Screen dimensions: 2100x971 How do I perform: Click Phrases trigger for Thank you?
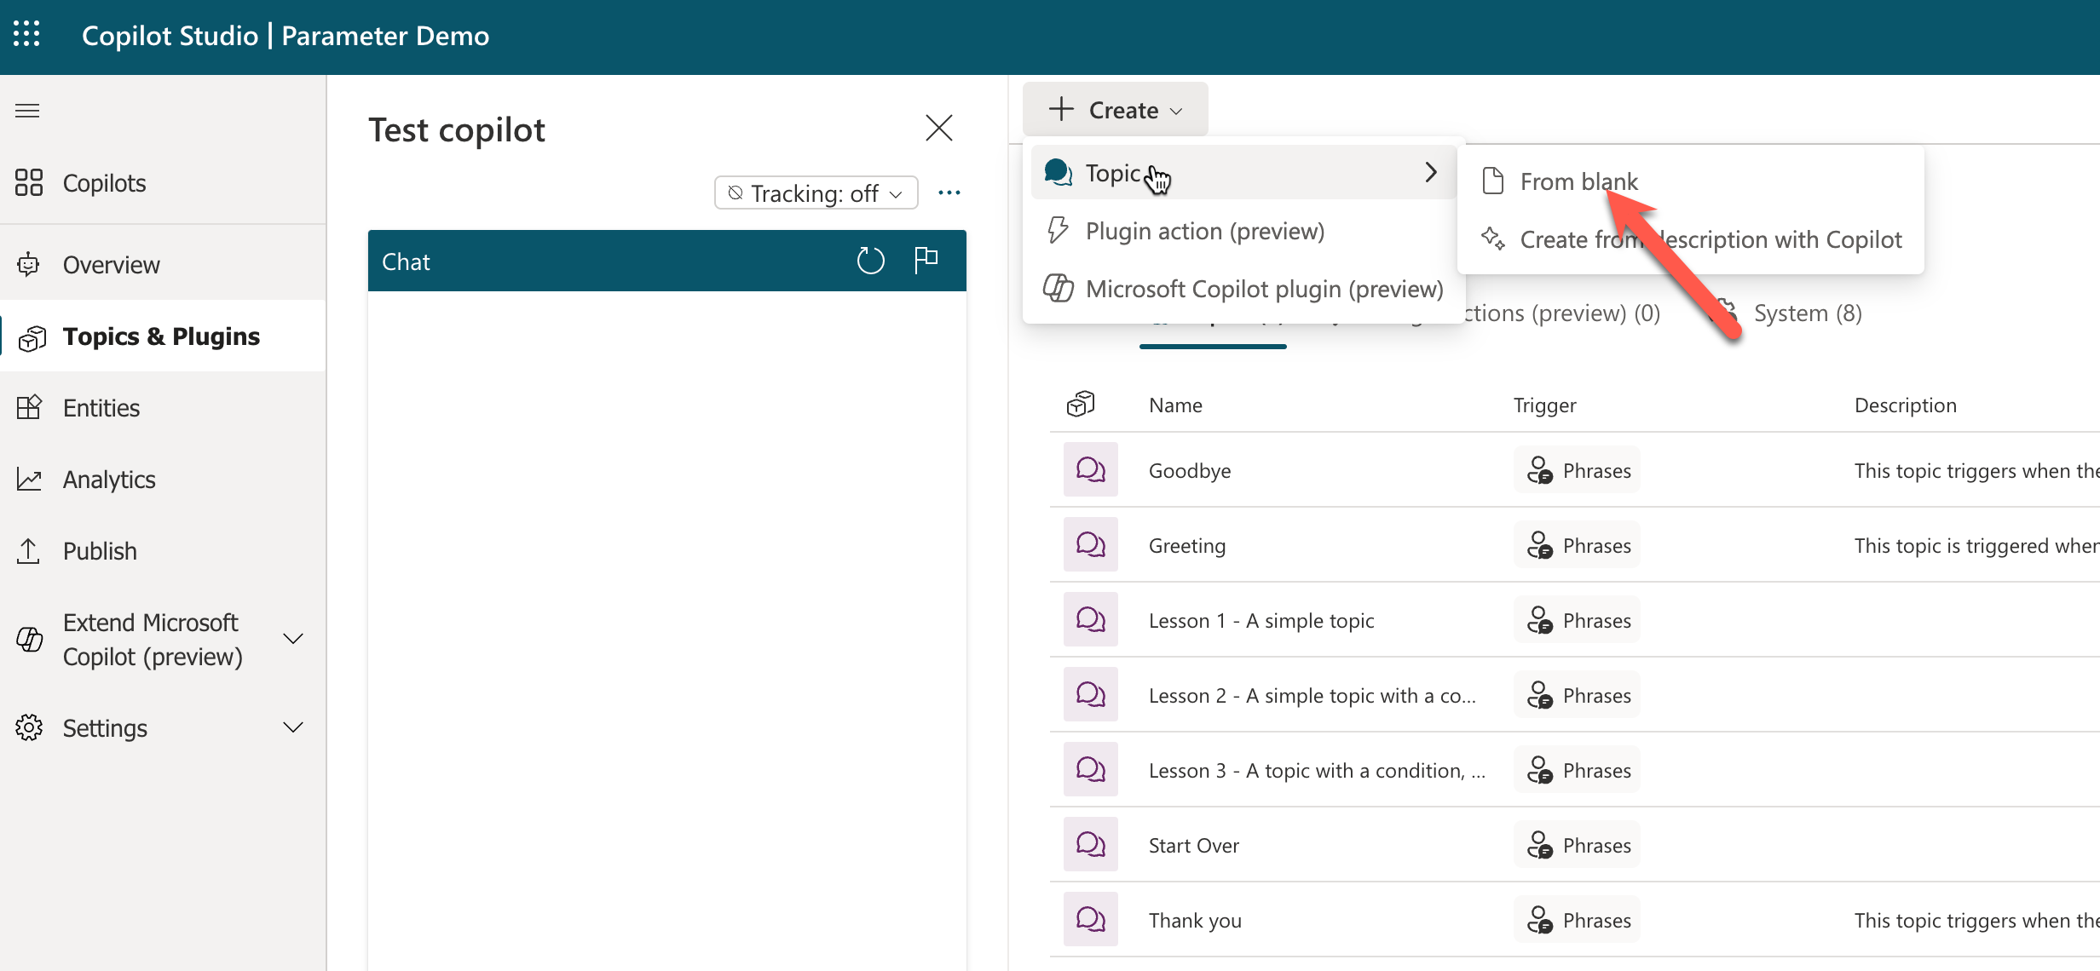[1577, 919]
